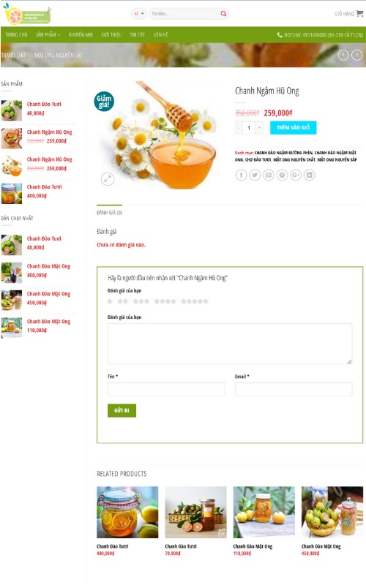Zoom product image with expand icon

coord(108,179)
